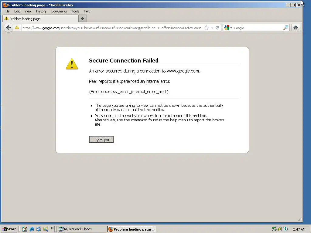Click the key-and-document tray icon
The height and width of the screenshot is (233, 311).
[x=280, y=229]
